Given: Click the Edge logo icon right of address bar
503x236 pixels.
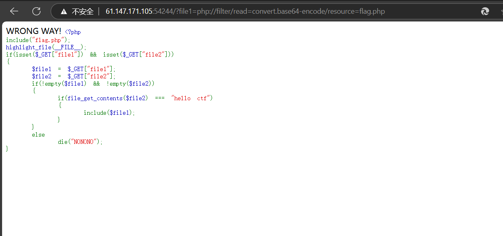Looking at the screenshot, I should (x=485, y=11).
